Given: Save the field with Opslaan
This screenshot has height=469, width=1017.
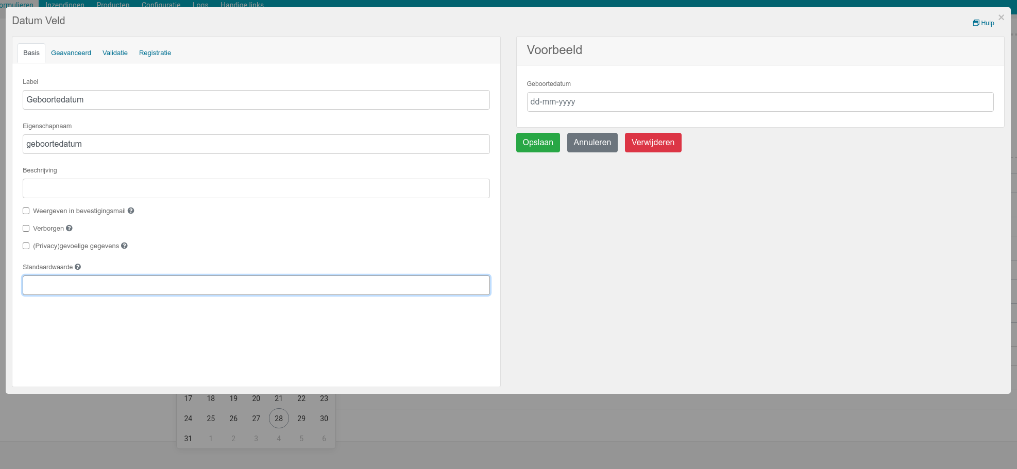Looking at the screenshot, I should [x=538, y=143].
